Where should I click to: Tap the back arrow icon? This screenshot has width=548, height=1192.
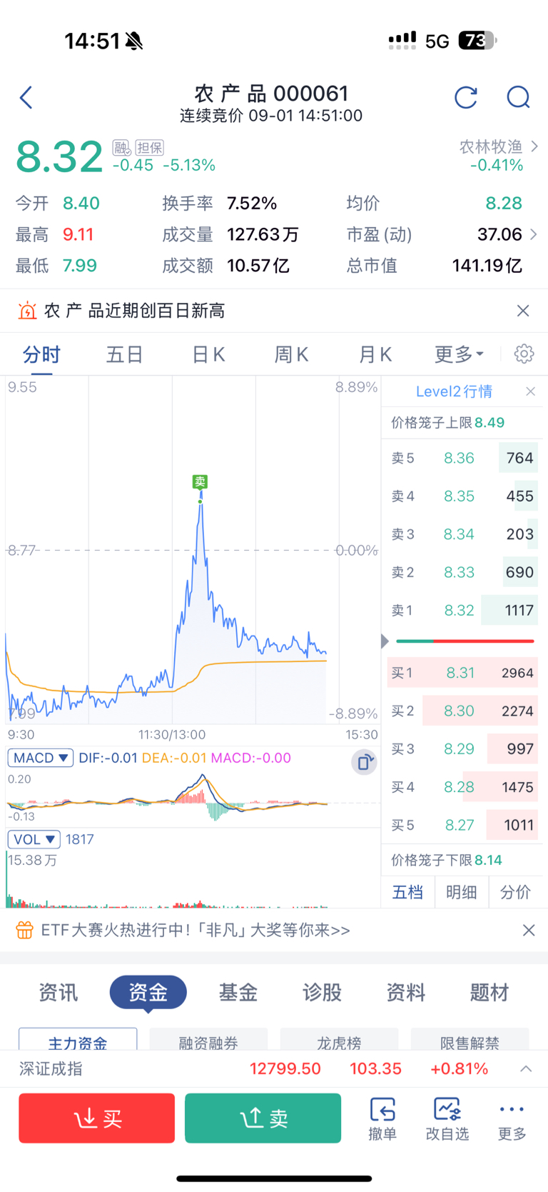(26, 97)
